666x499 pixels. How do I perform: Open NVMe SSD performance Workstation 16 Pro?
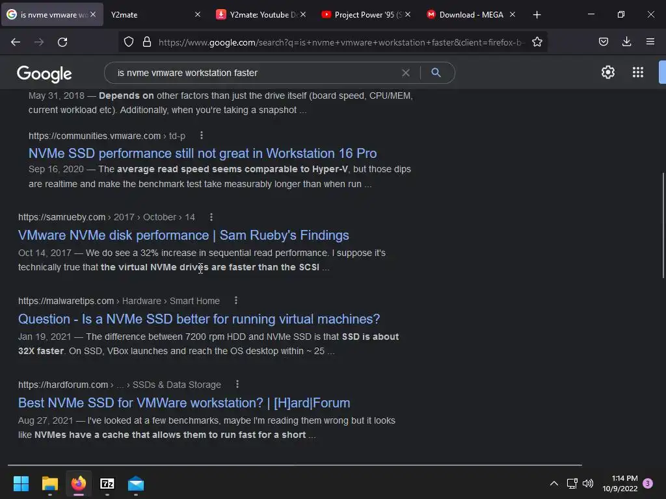203,153
